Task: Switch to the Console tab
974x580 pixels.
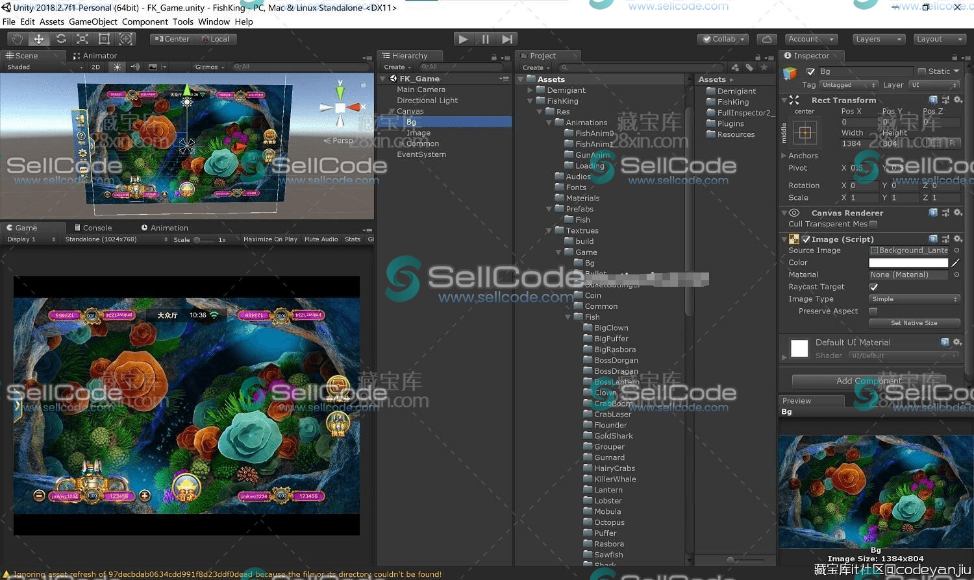Action: [96, 228]
